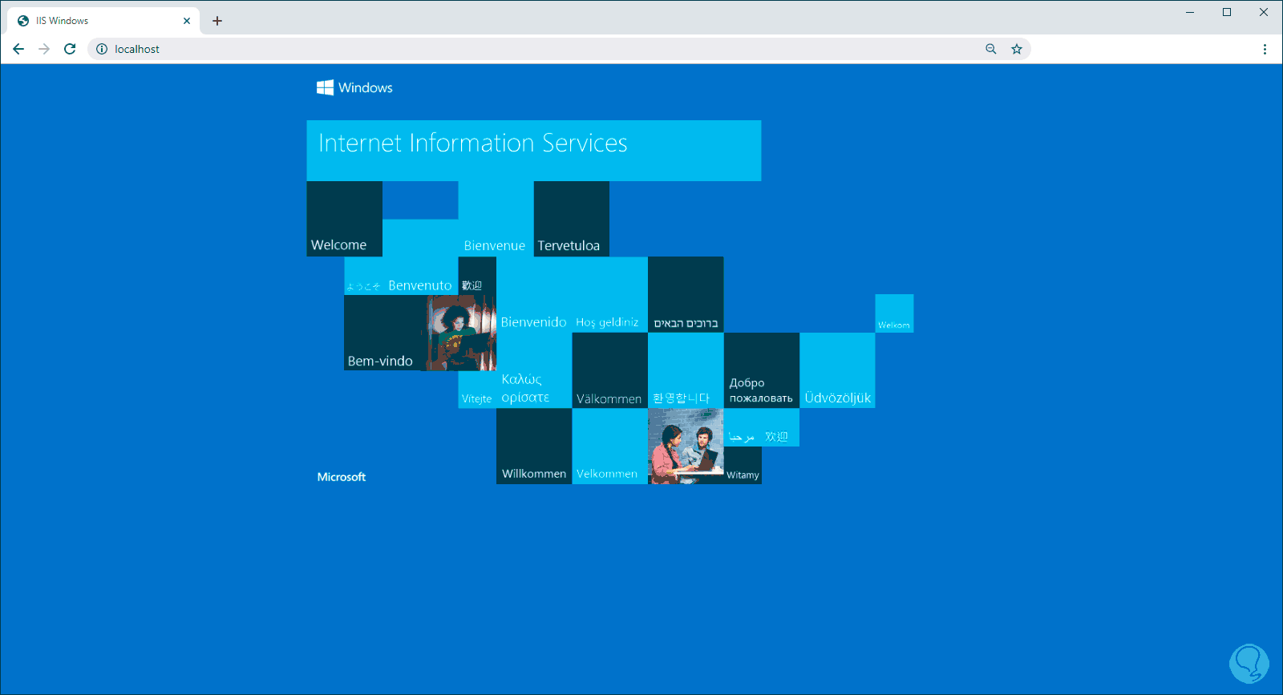The height and width of the screenshot is (695, 1283).
Task: Click the Καλώς ορίσατε text
Action: (525, 388)
